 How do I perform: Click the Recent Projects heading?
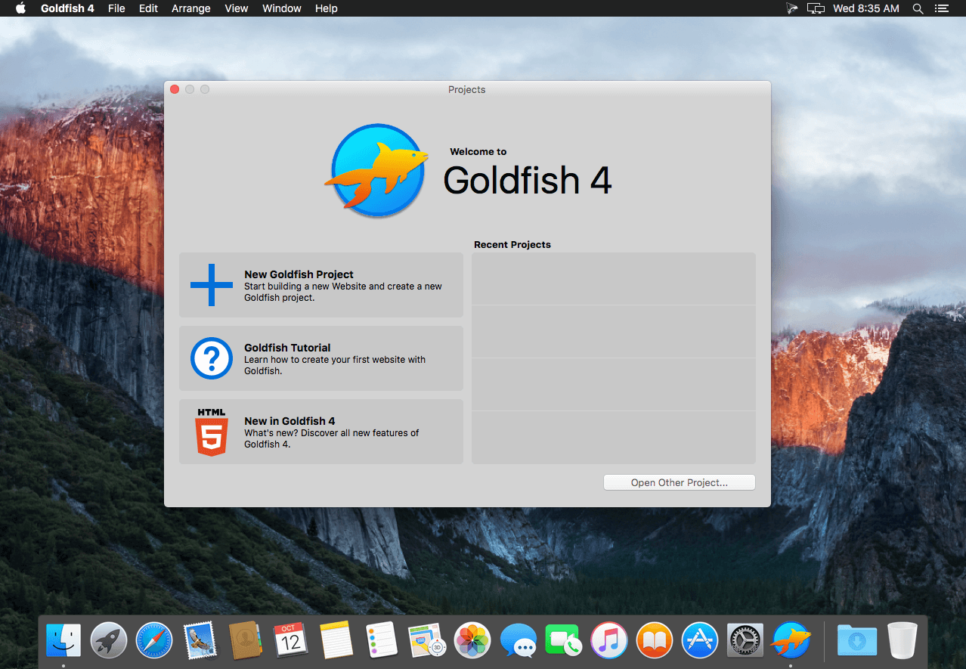[x=512, y=244]
